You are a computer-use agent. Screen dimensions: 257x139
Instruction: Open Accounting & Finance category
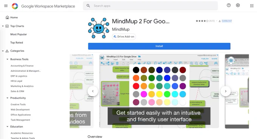coord(22,66)
